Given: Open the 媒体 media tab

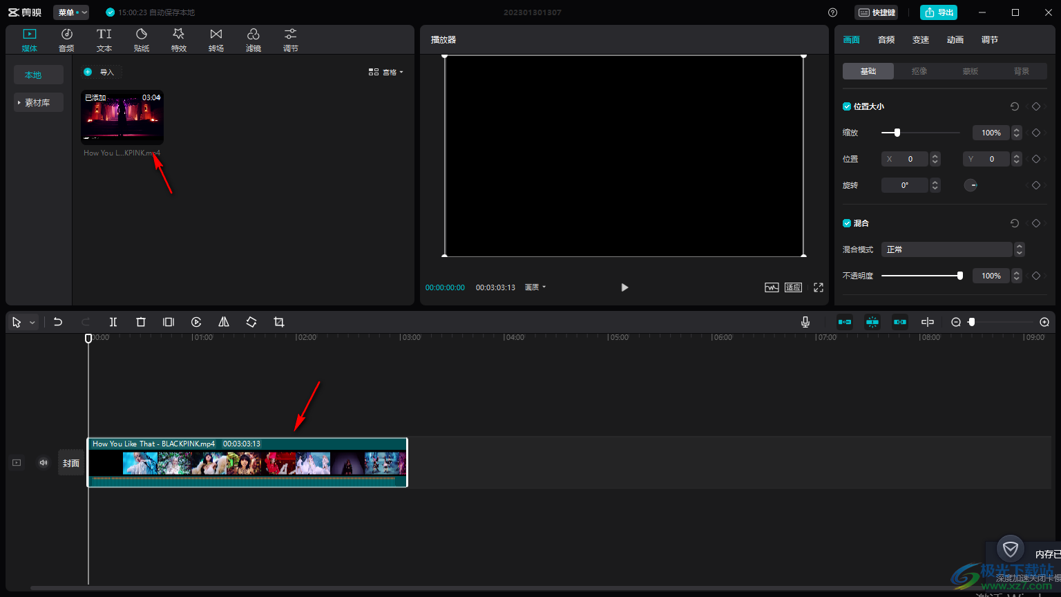Looking at the screenshot, I should click(29, 40).
